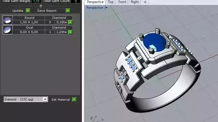The image size is (218, 122).
Task: Select the Round gem thumbnail
Action: pyautogui.click(x=7, y=20)
